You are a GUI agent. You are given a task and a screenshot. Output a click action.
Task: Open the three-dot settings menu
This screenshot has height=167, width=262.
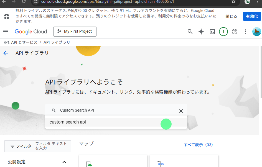tap(245, 32)
